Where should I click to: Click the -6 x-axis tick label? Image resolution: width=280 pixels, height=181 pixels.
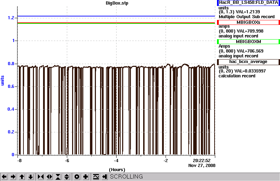pos(67,161)
